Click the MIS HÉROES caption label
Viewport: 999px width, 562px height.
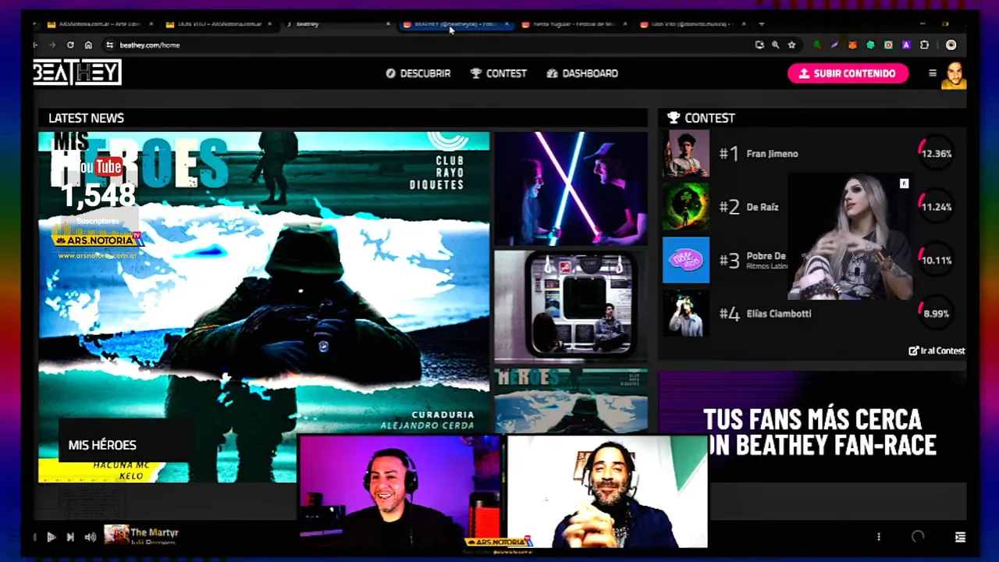[102, 445]
